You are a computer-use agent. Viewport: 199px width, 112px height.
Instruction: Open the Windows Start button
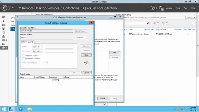point(3,109)
